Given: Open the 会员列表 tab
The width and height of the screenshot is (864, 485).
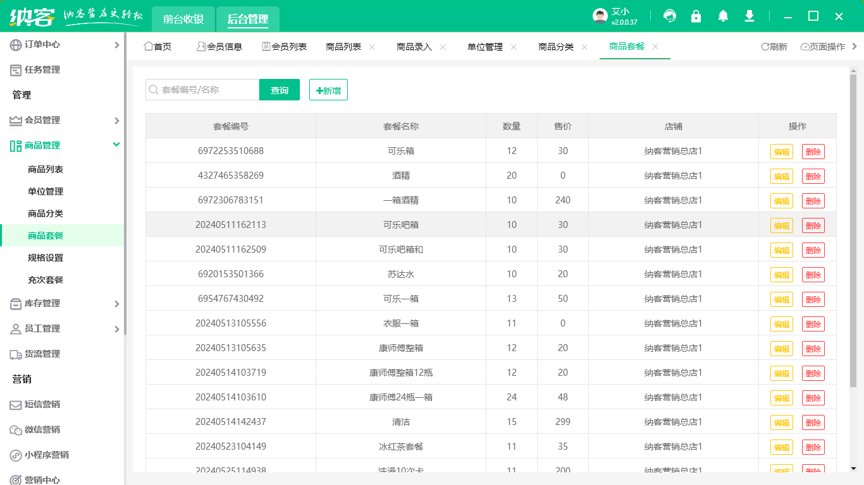Looking at the screenshot, I should tap(284, 47).
